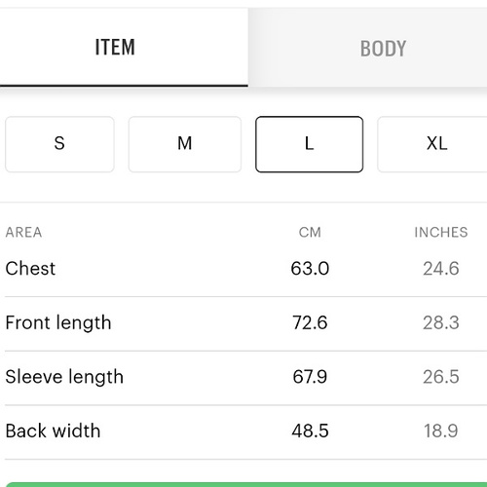Select the 48.5 back width value

coord(310,431)
